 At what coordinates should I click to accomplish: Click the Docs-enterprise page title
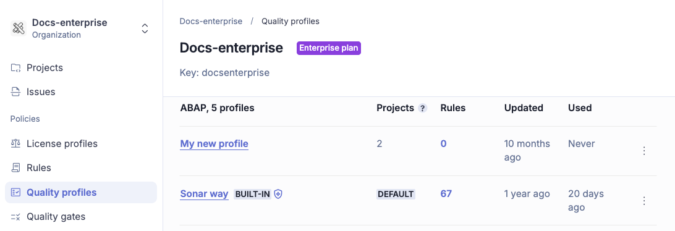pos(231,48)
